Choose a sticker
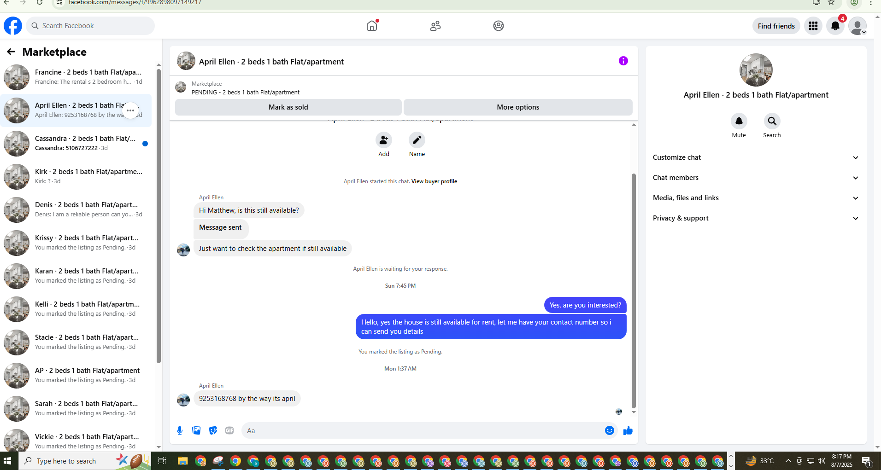Screen dimensions: 881x470 pyautogui.click(x=213, y=430)
